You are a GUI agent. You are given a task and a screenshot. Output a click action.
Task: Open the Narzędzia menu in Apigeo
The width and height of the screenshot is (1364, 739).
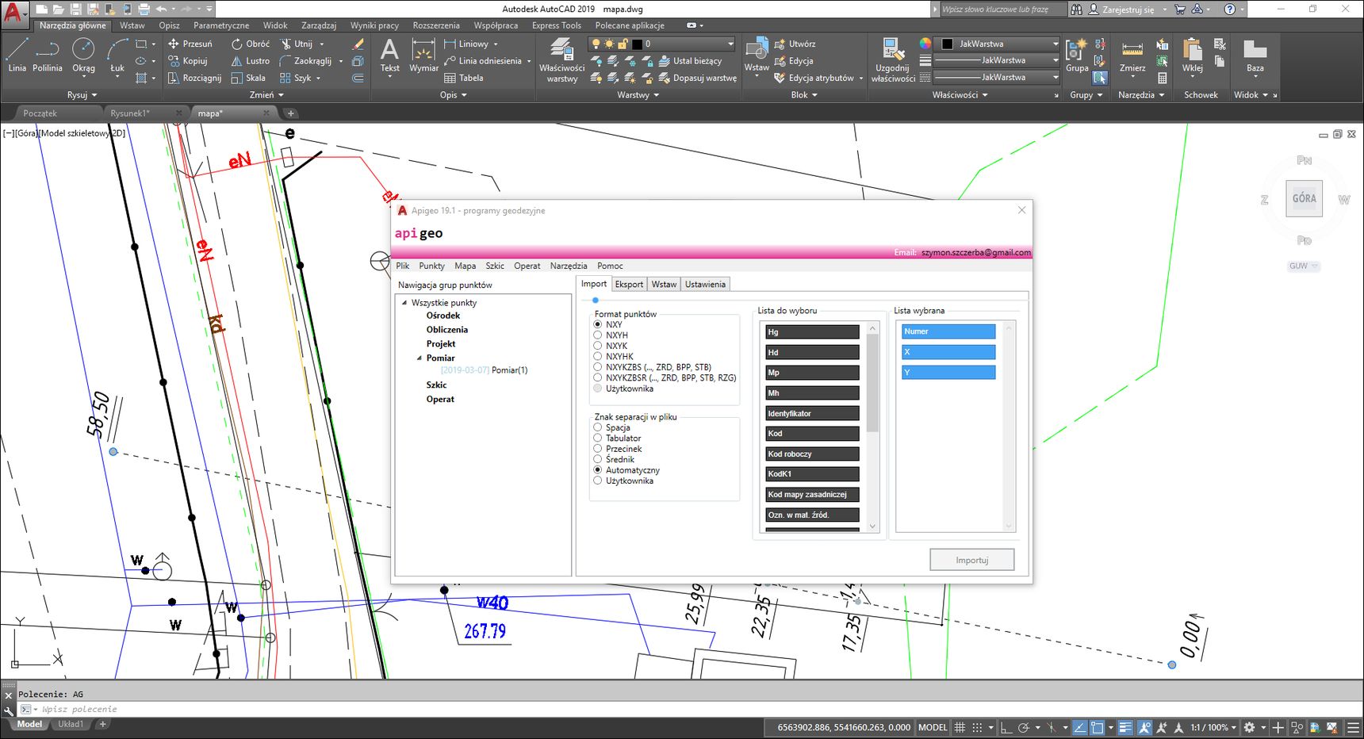click(569, 266)
